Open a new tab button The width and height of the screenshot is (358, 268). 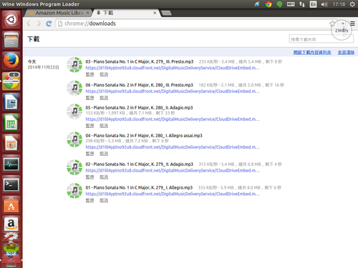tap(166, 13)
